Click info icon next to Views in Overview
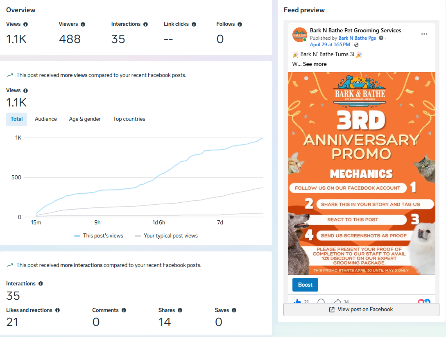Screen dimensions: 446x337 (26, 25)
